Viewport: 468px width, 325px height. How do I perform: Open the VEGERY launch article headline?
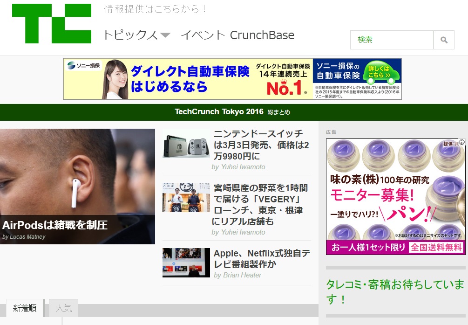[260, 205]
